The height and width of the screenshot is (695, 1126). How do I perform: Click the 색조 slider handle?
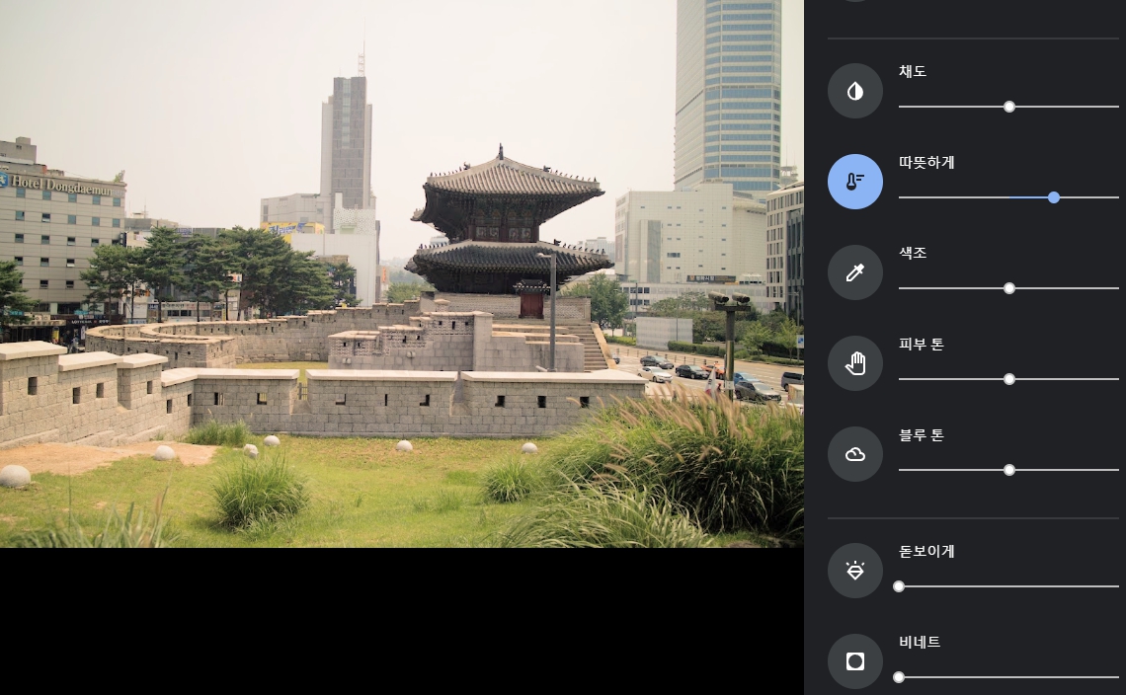point(1008,288)
